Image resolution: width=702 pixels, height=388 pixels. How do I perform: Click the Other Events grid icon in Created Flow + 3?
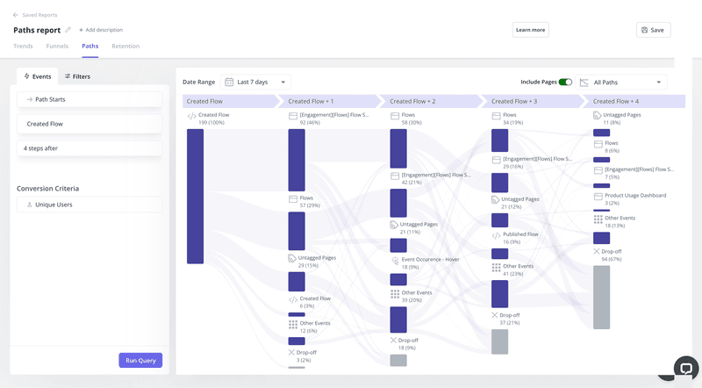pyautogui.click(x=496, y=268)
